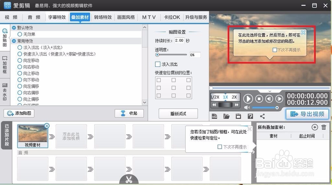The width and height of the screenshot is (332, 185).
Task: Switch to the 音频 tab
Action: point(34,17)
